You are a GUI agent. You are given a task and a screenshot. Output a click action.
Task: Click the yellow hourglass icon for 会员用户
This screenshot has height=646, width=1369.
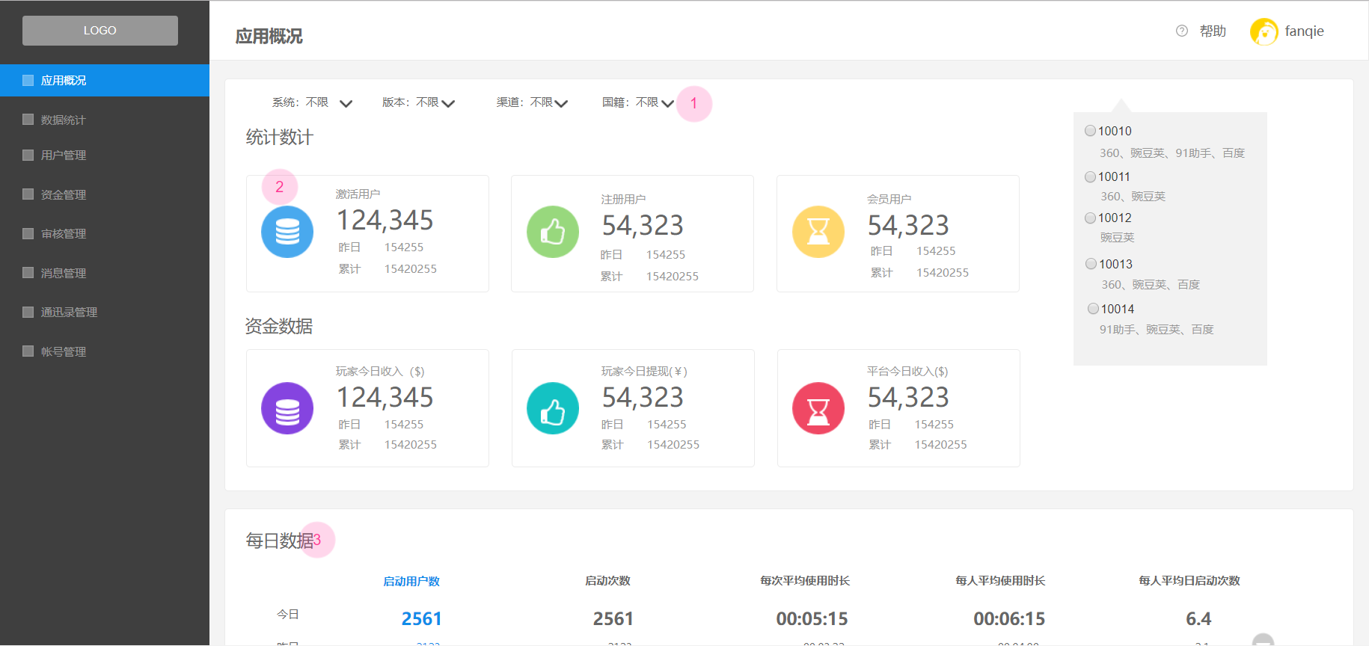tap(818, 232)
